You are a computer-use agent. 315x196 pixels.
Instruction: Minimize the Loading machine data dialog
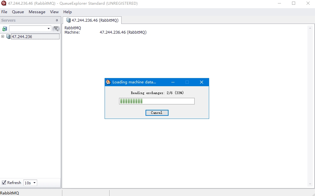(173, 82)
